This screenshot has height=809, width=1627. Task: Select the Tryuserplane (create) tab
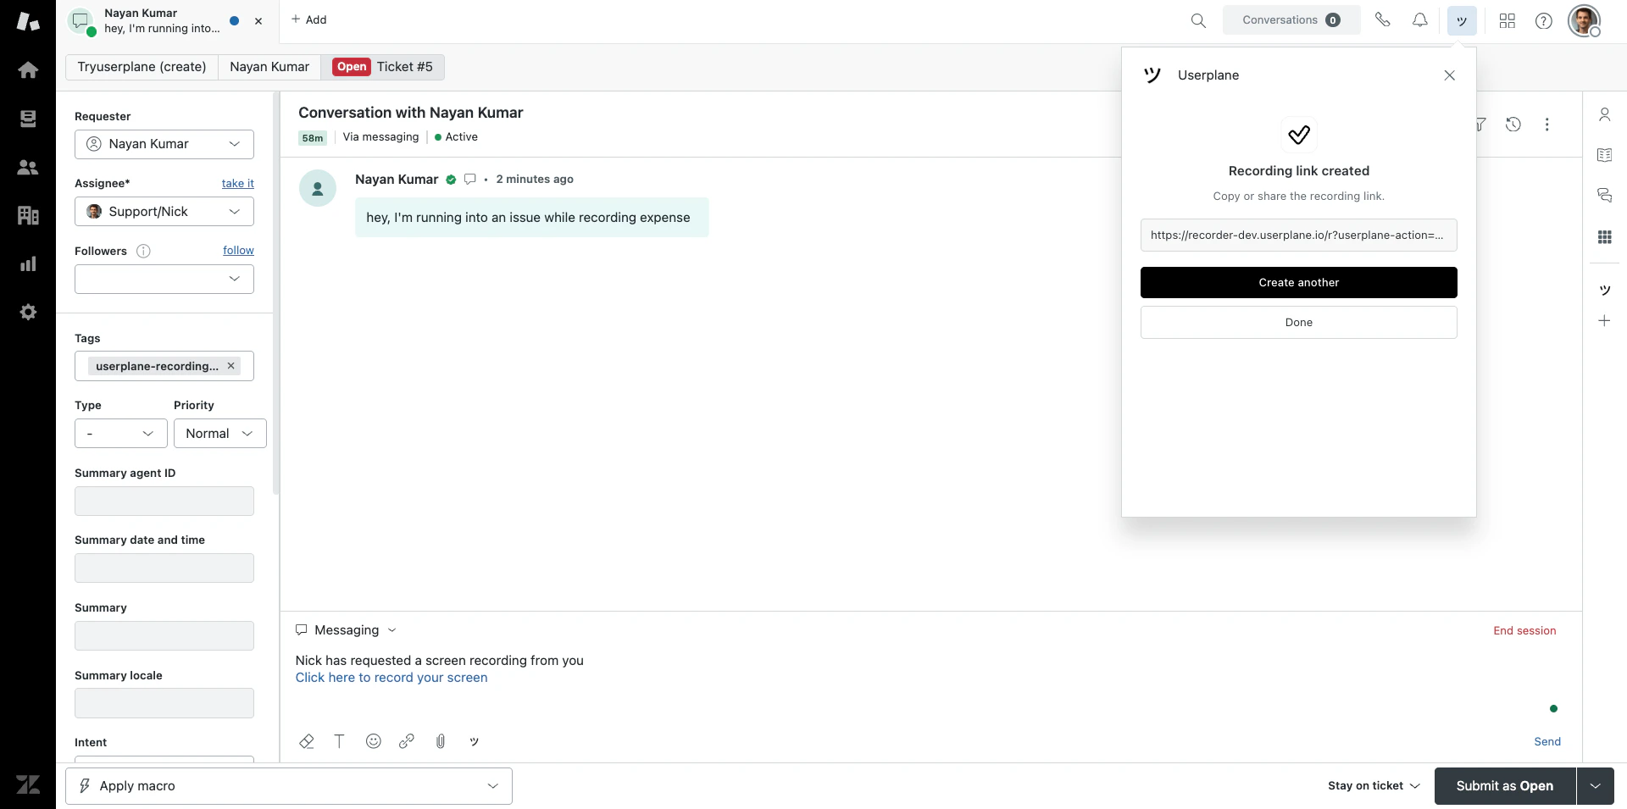[x=142, y=67]
